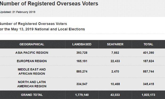165x99 pixels.
Task: Select the EUROPEAN REGION row label
Action: [32, 61]
